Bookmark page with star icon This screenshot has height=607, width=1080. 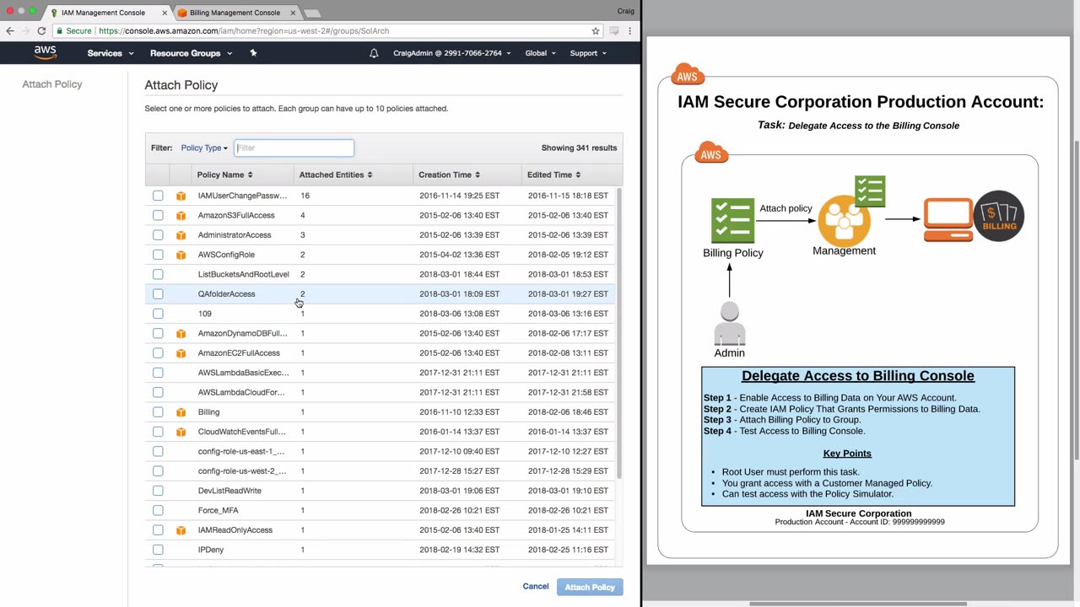[596, 30]
